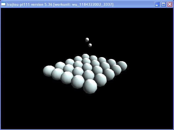This screenshot has height=130, width=174.
Task: Maximize the trajtou-pt111 window
Action: click(163, 4)
